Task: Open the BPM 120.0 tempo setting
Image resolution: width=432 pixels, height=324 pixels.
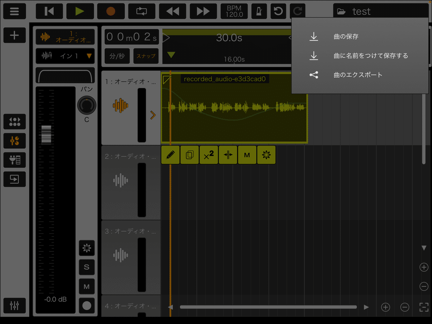Action: (234, 11)
